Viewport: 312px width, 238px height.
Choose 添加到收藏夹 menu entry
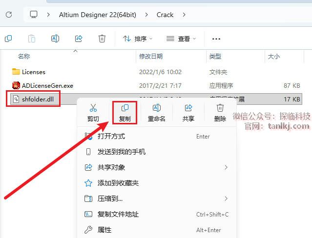156,183
